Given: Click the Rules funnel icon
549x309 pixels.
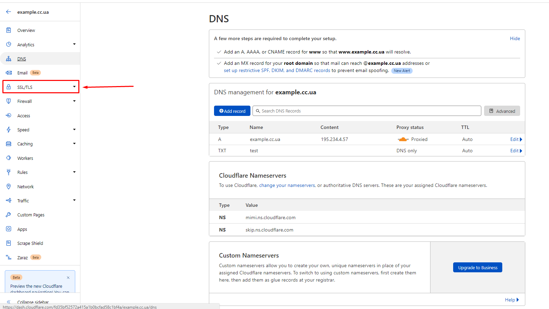Looking at the screenshot, I should coord(9,172).
